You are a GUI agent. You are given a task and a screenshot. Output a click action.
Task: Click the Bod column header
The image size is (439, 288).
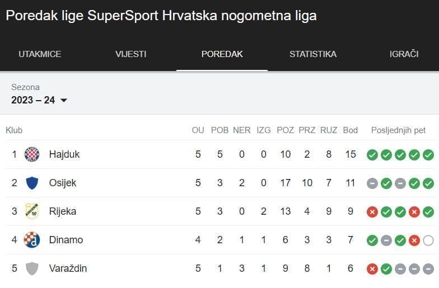[351, 130]
